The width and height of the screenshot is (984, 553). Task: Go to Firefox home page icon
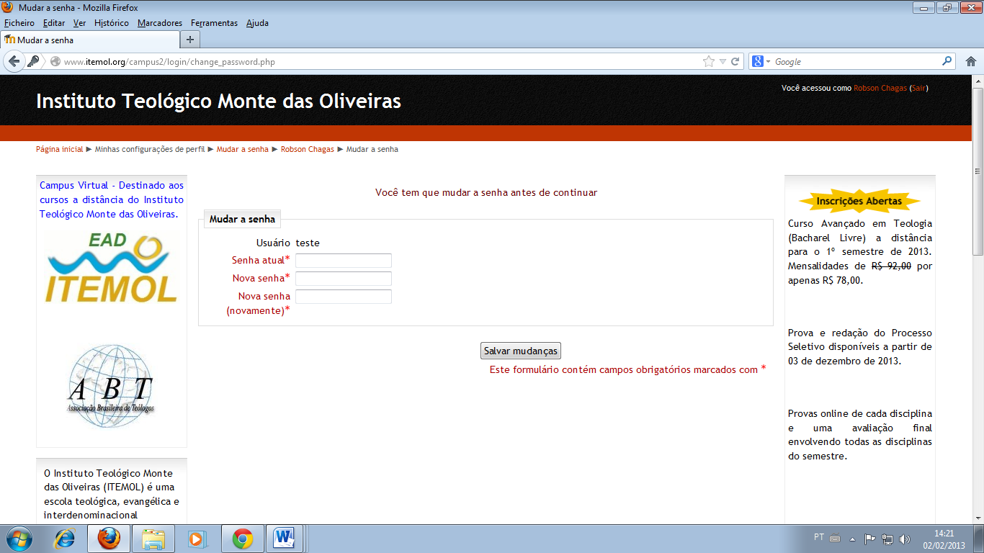click(x=971, y=62)
